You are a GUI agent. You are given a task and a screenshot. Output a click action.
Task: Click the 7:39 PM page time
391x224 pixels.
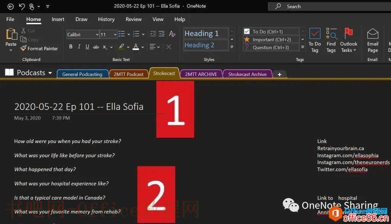pyautogui.click(x=61, y=118)
